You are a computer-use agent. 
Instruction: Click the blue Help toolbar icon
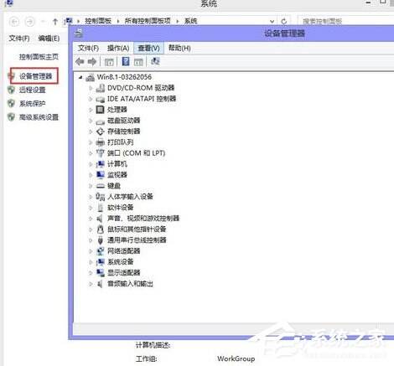click(x=126, y=61)
